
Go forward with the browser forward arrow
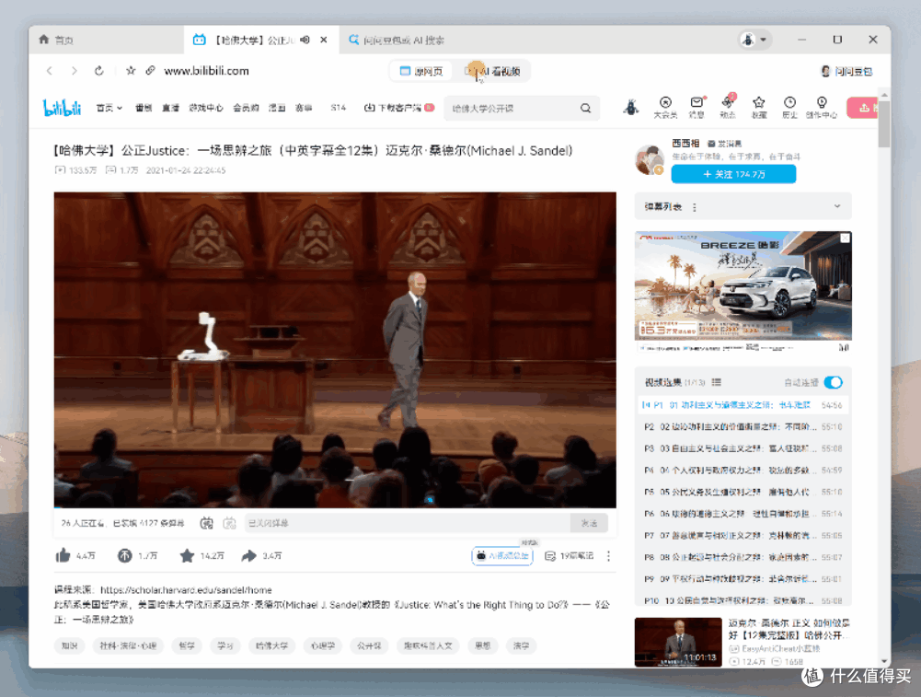pyautogui.click(x=74, y=71)
